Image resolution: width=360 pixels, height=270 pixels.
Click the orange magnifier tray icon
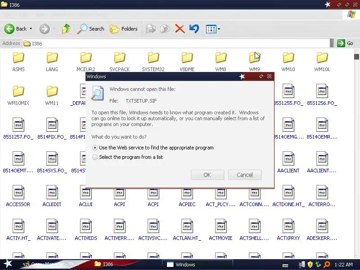327,265
